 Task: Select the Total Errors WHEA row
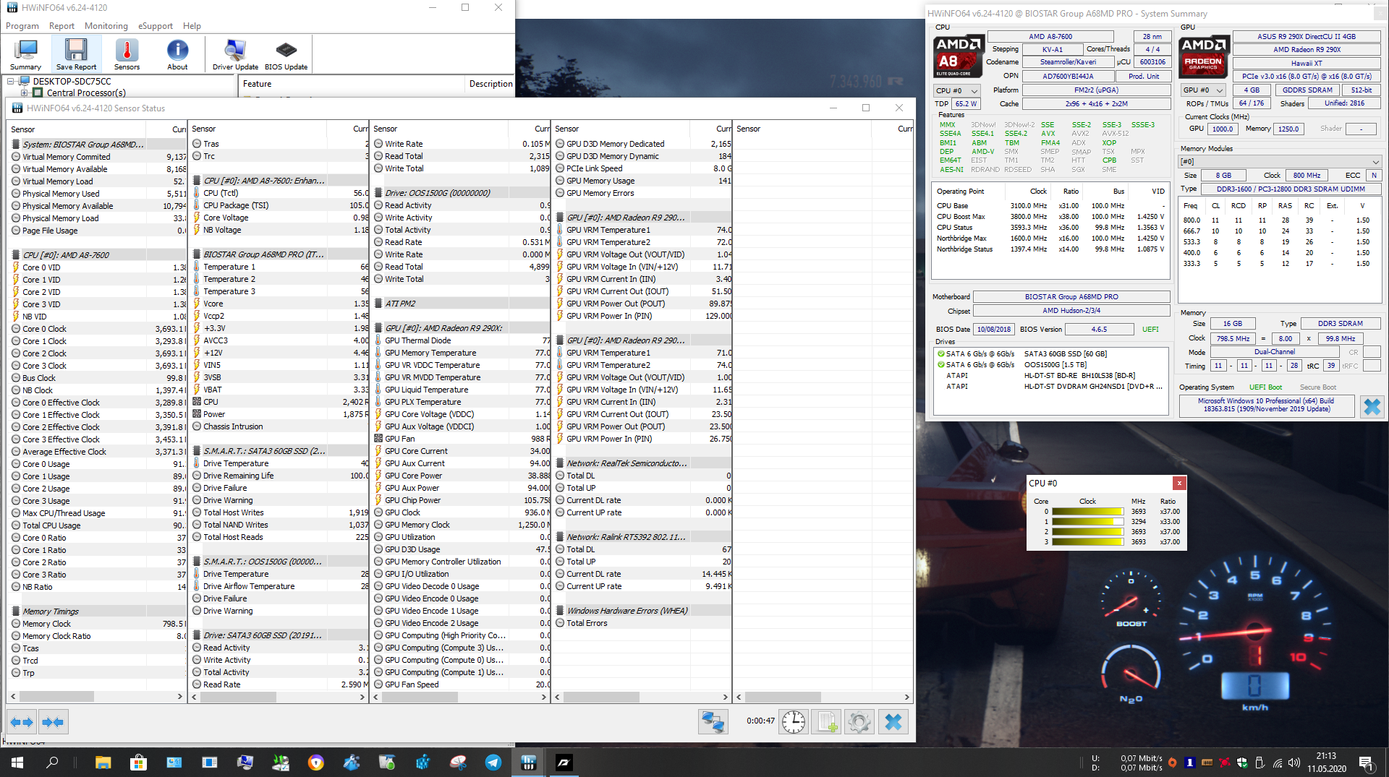tap(643, 623)
